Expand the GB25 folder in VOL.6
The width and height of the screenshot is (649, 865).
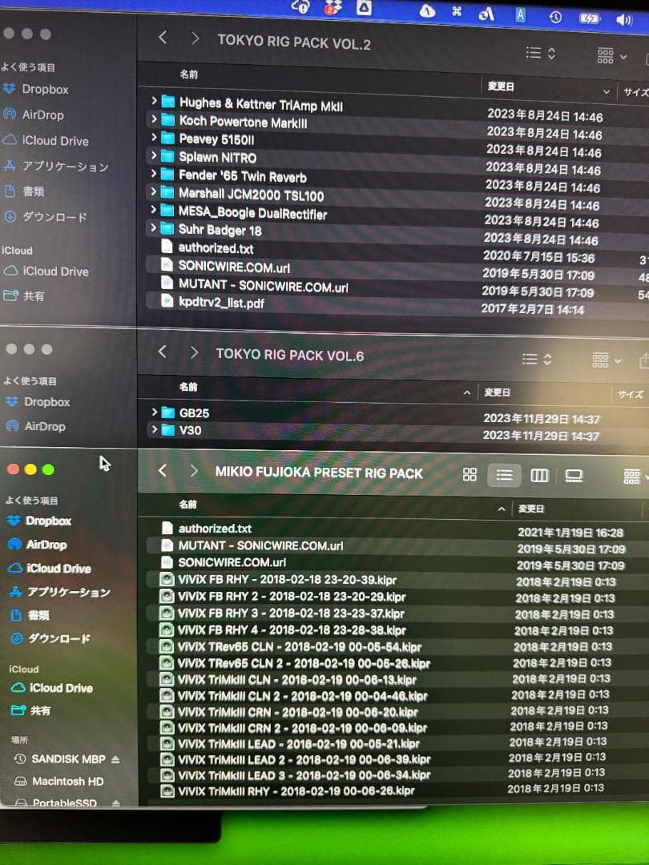click(155, 412)
